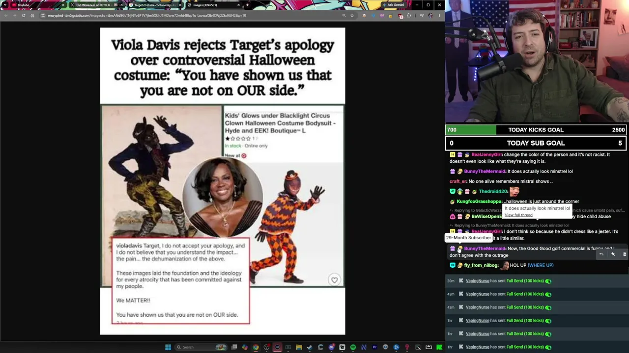This screenshot has height=353, width=629.
Task: Open Spotify from the taskbar
Action: [x=353, y=347]
